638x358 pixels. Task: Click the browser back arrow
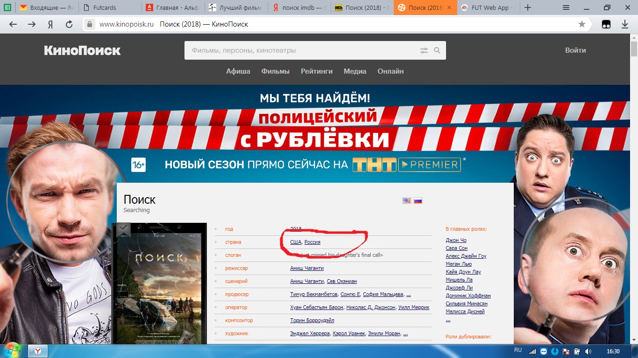13,24
